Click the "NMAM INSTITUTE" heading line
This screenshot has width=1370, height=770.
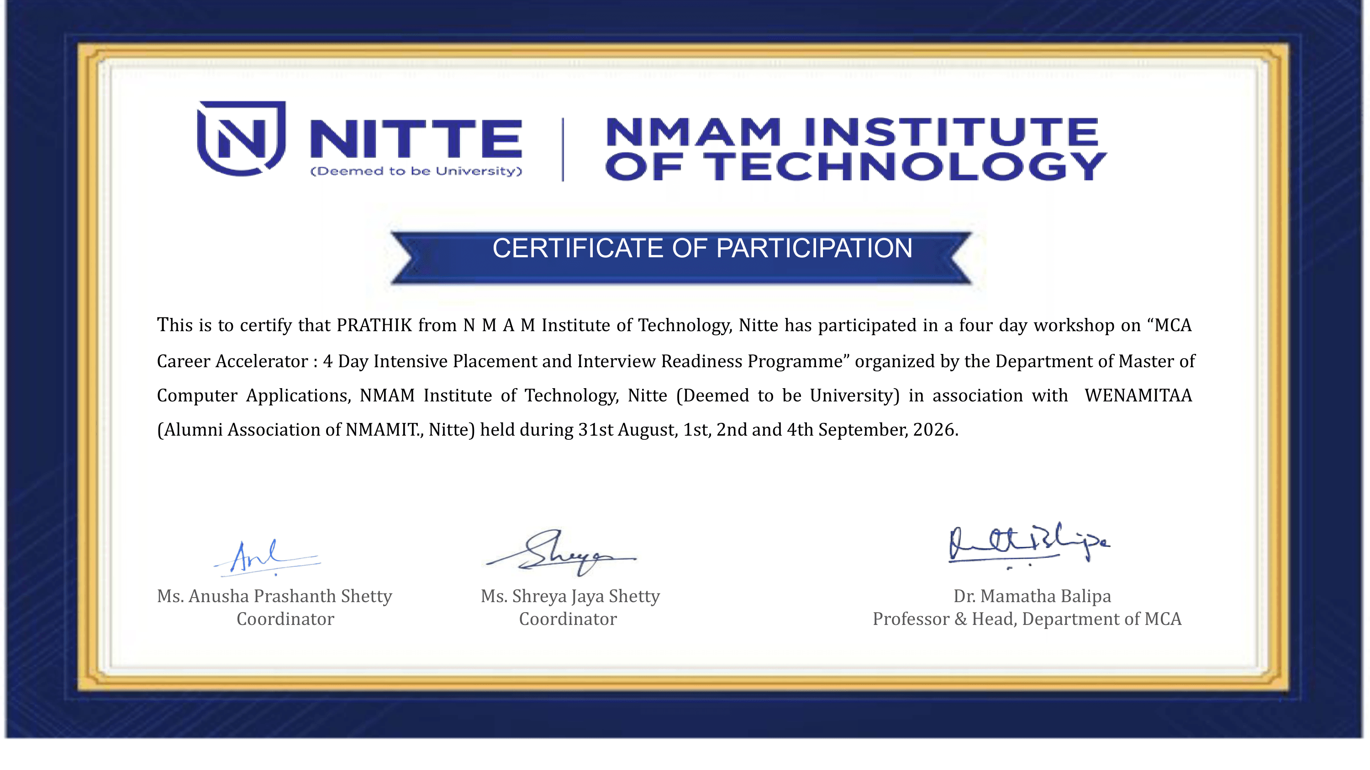[853, 131]
